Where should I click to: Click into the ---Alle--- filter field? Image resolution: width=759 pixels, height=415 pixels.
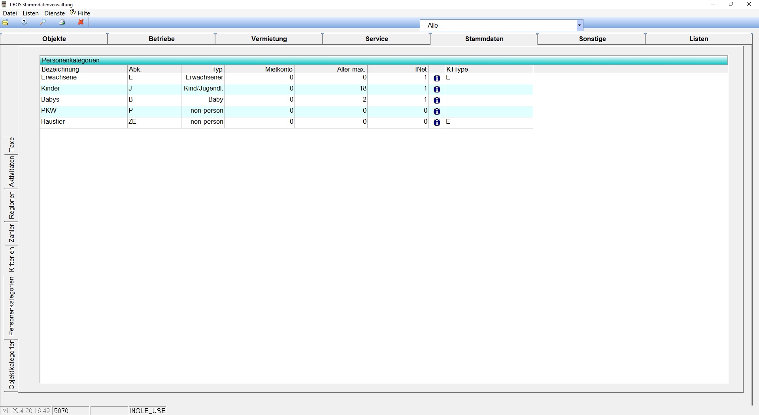coord(498,25)
